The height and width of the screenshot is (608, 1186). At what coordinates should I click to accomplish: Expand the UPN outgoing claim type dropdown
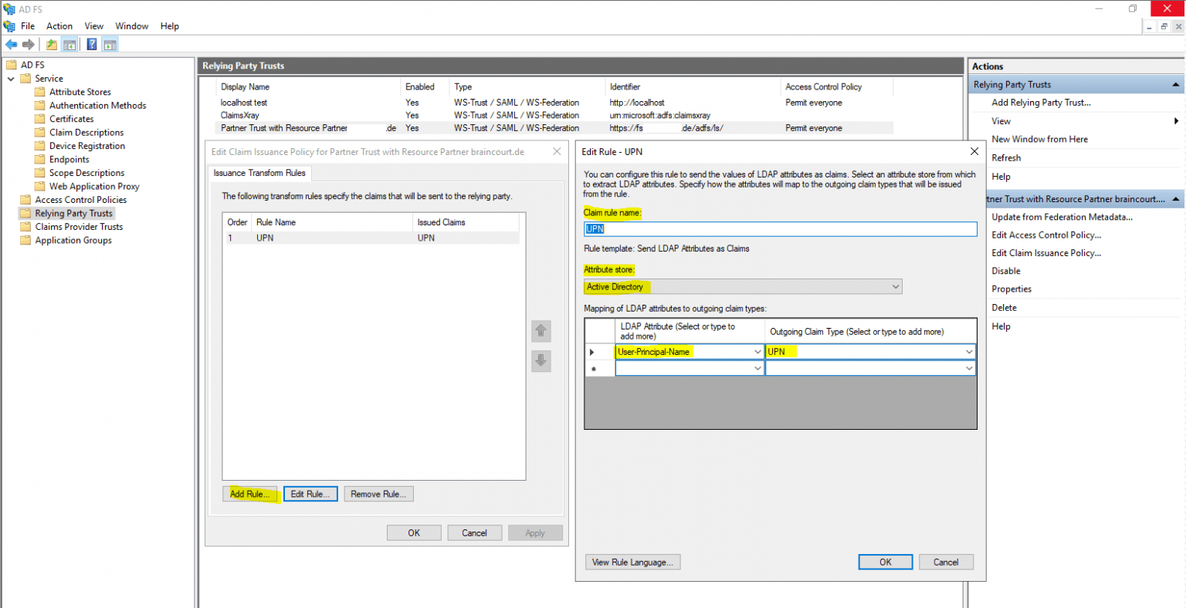pyautogui.click(x=969, y=352)
